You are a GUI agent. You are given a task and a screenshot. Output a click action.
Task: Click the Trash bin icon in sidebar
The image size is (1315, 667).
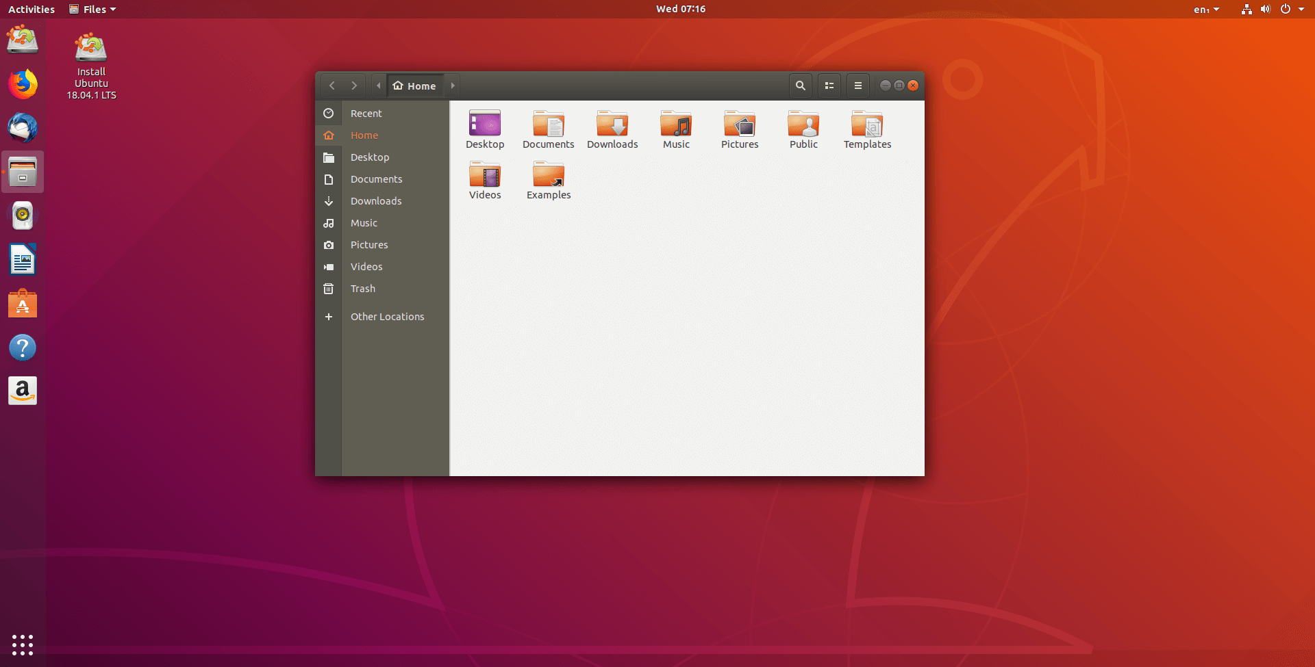(x=329, y=289)
